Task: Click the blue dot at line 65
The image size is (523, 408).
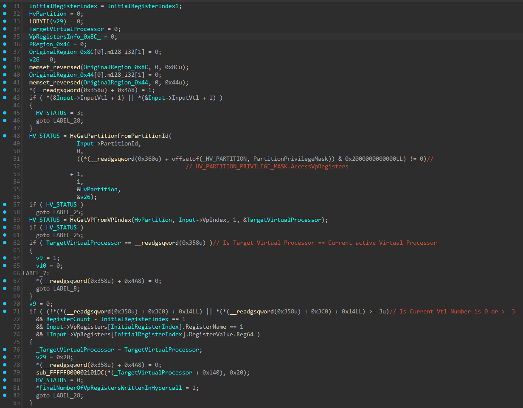Action: 5,265
